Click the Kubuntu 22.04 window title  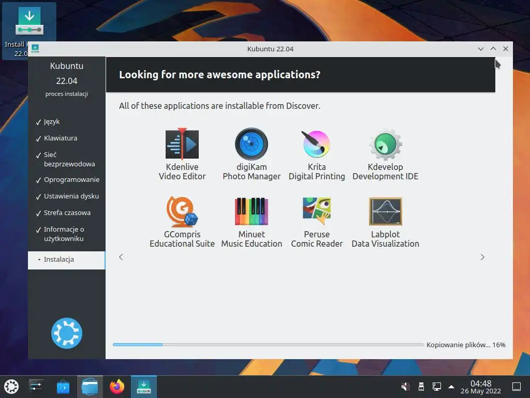tap(270, 49)
